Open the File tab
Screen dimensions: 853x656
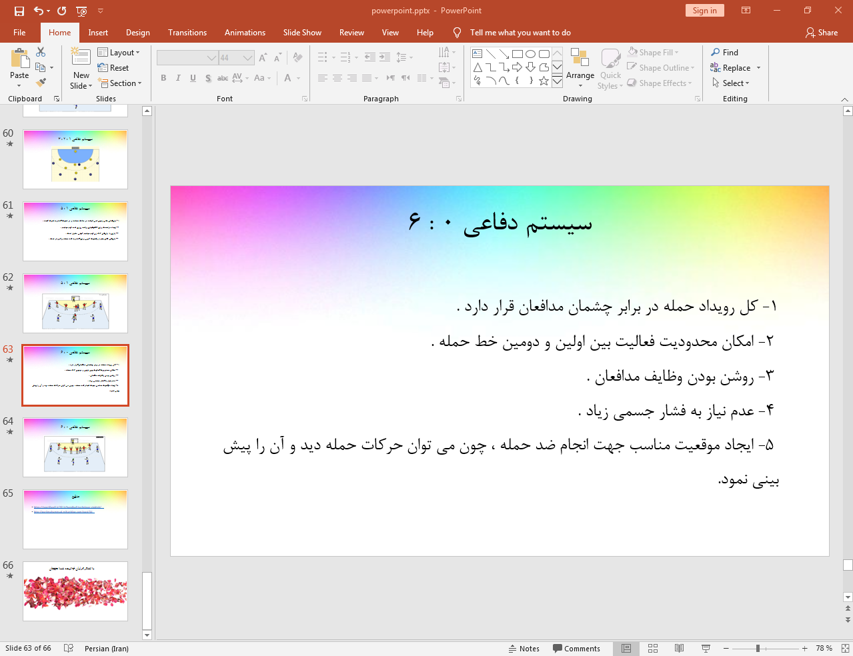tap(19, 33)
